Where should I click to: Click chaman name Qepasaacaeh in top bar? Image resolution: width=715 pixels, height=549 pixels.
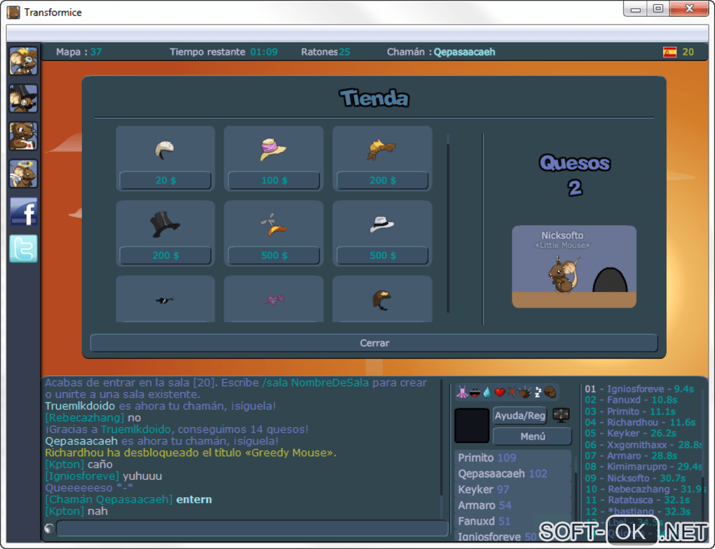464,52
